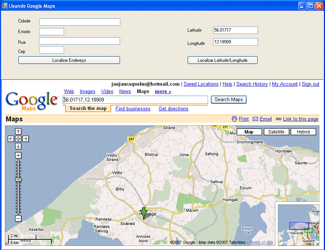Screen dimensions: 325x250
Task: Click the Email link
Action: (x=266, y=119)
